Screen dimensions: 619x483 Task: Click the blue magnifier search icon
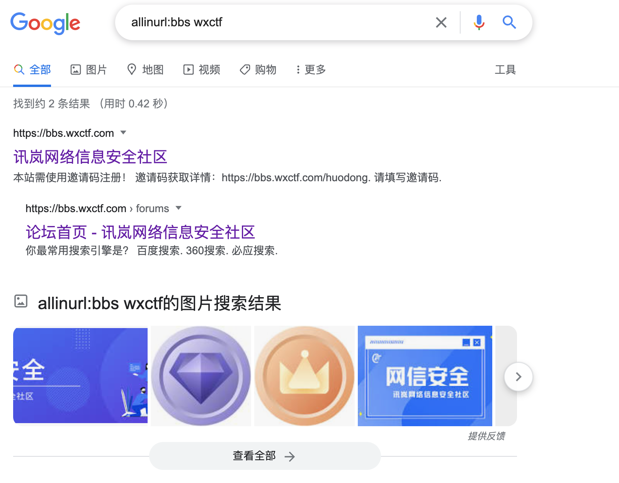(509, 22)
